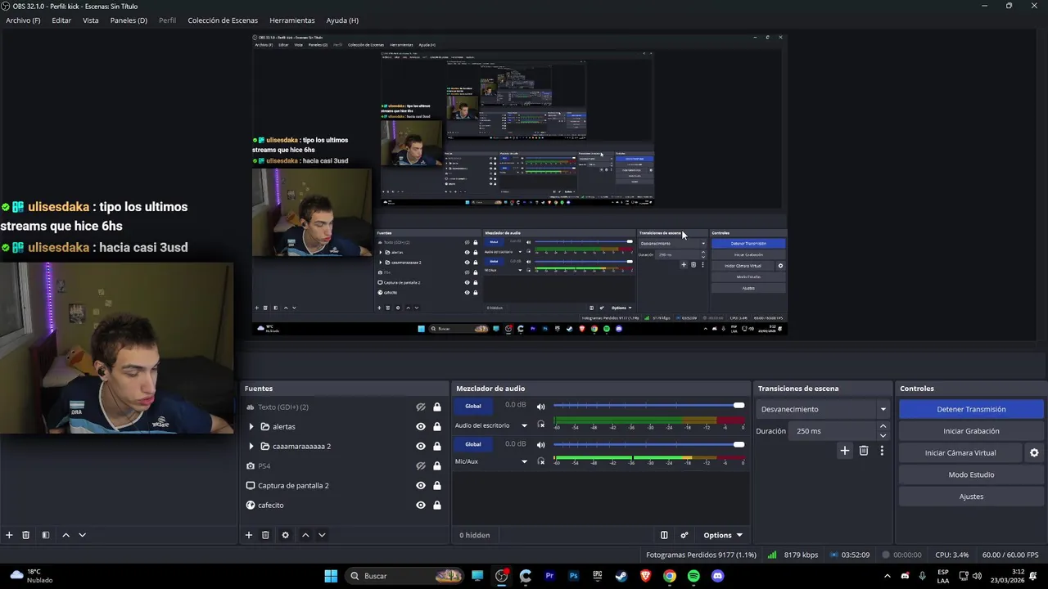Open audio mixer Options dropdown
This screenshot has width=1048, height=589.
click(x=723, y=535)
